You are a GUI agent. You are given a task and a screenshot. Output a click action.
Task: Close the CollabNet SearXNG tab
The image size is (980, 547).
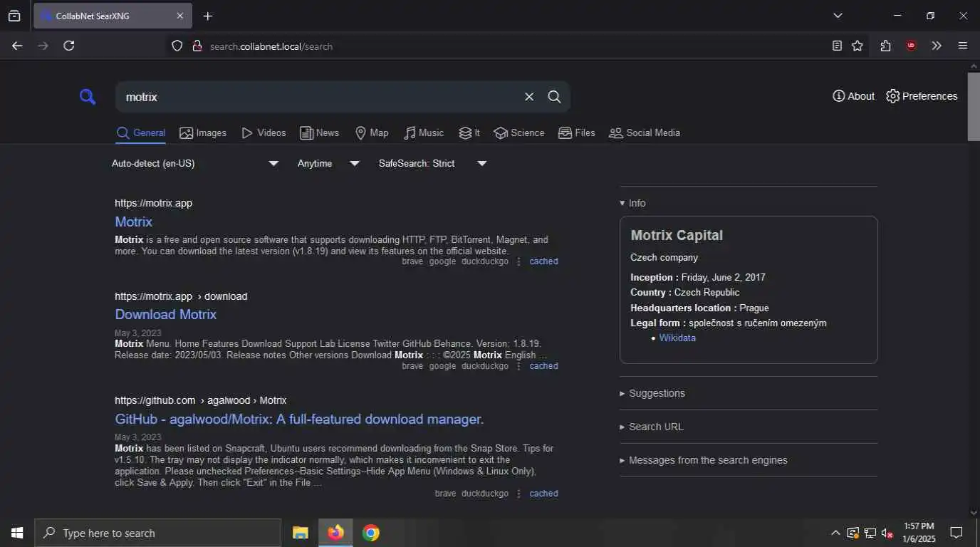point(179,16)
